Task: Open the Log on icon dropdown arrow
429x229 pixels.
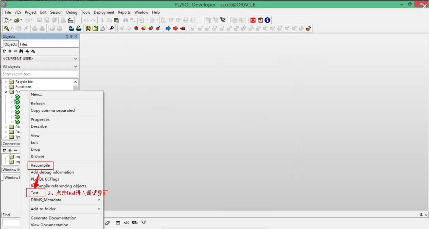Action: coord(12,28)
